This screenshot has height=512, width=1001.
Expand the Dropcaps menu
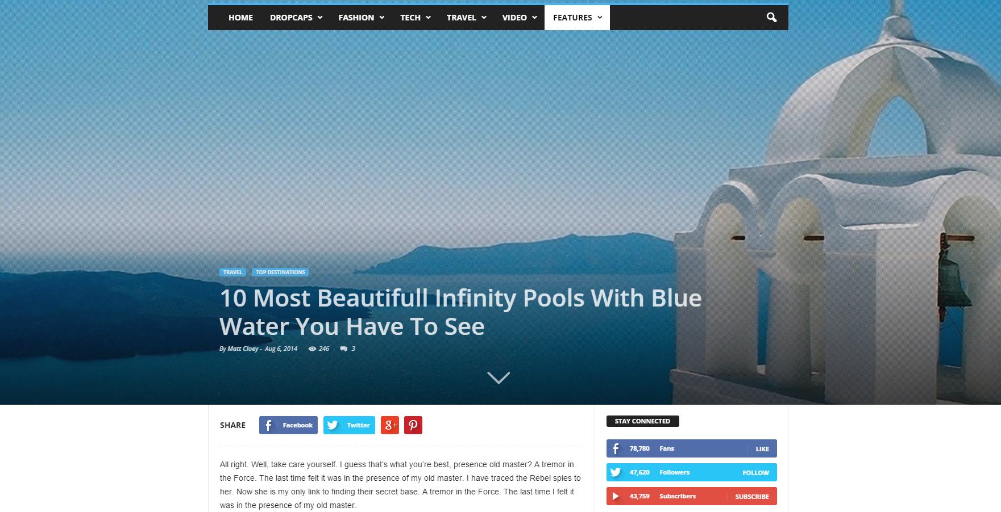pos(296,18)
